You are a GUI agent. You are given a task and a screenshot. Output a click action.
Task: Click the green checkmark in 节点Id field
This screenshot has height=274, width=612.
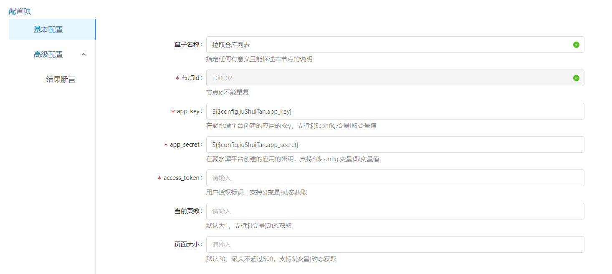pyautogui.click(x=576, y=78)
